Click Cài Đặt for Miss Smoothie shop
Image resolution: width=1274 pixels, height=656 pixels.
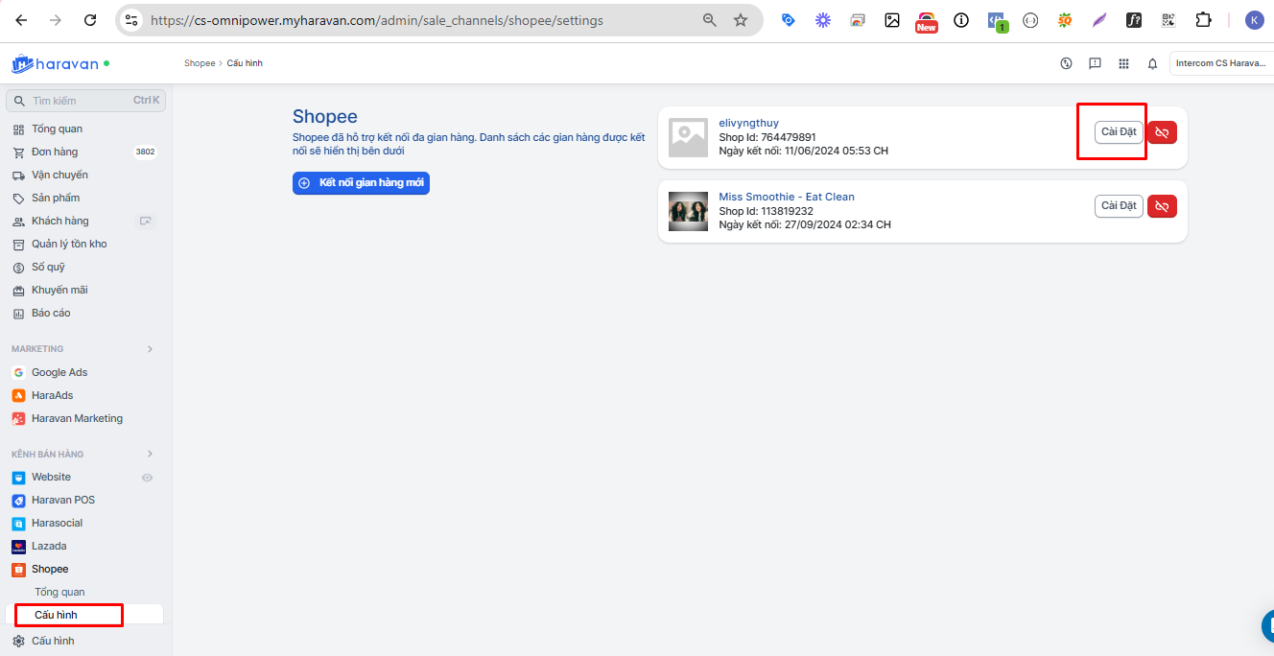pos(1119,206)
